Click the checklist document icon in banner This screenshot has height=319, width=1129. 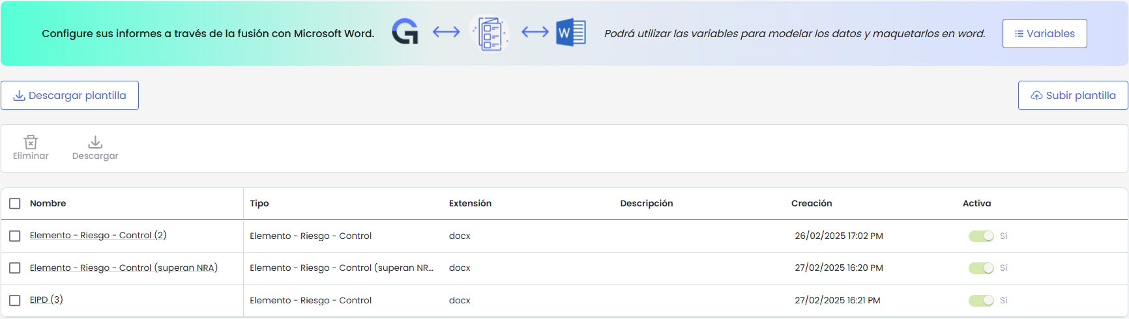pos(491,34)
